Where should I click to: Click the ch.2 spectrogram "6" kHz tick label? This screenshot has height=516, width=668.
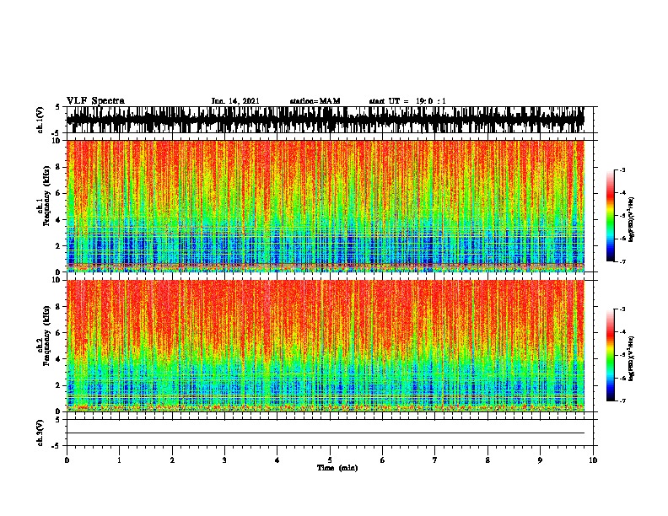pos(58,333)
